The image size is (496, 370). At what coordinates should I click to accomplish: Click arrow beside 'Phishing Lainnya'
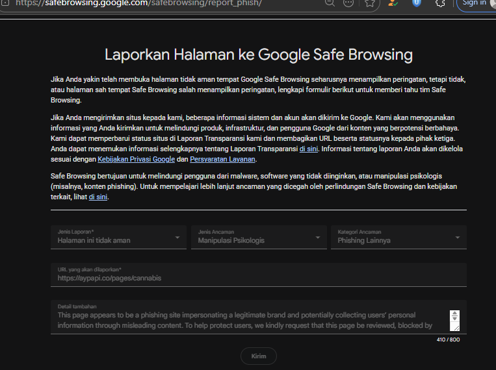pos(458,238)
